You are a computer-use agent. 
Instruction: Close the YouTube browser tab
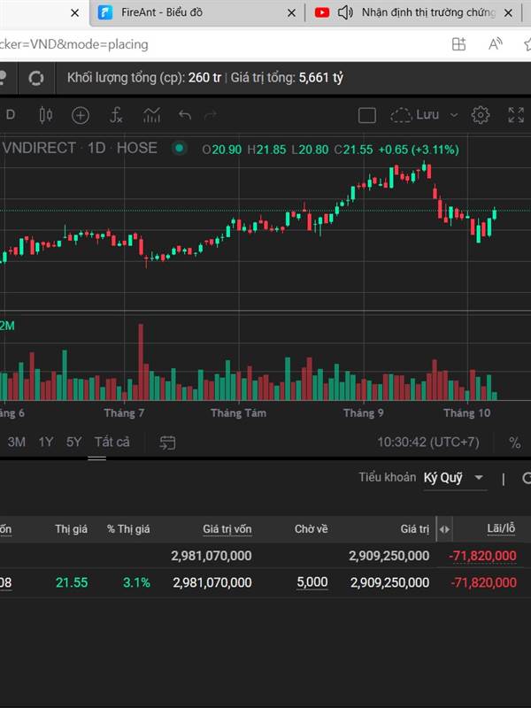508,13
